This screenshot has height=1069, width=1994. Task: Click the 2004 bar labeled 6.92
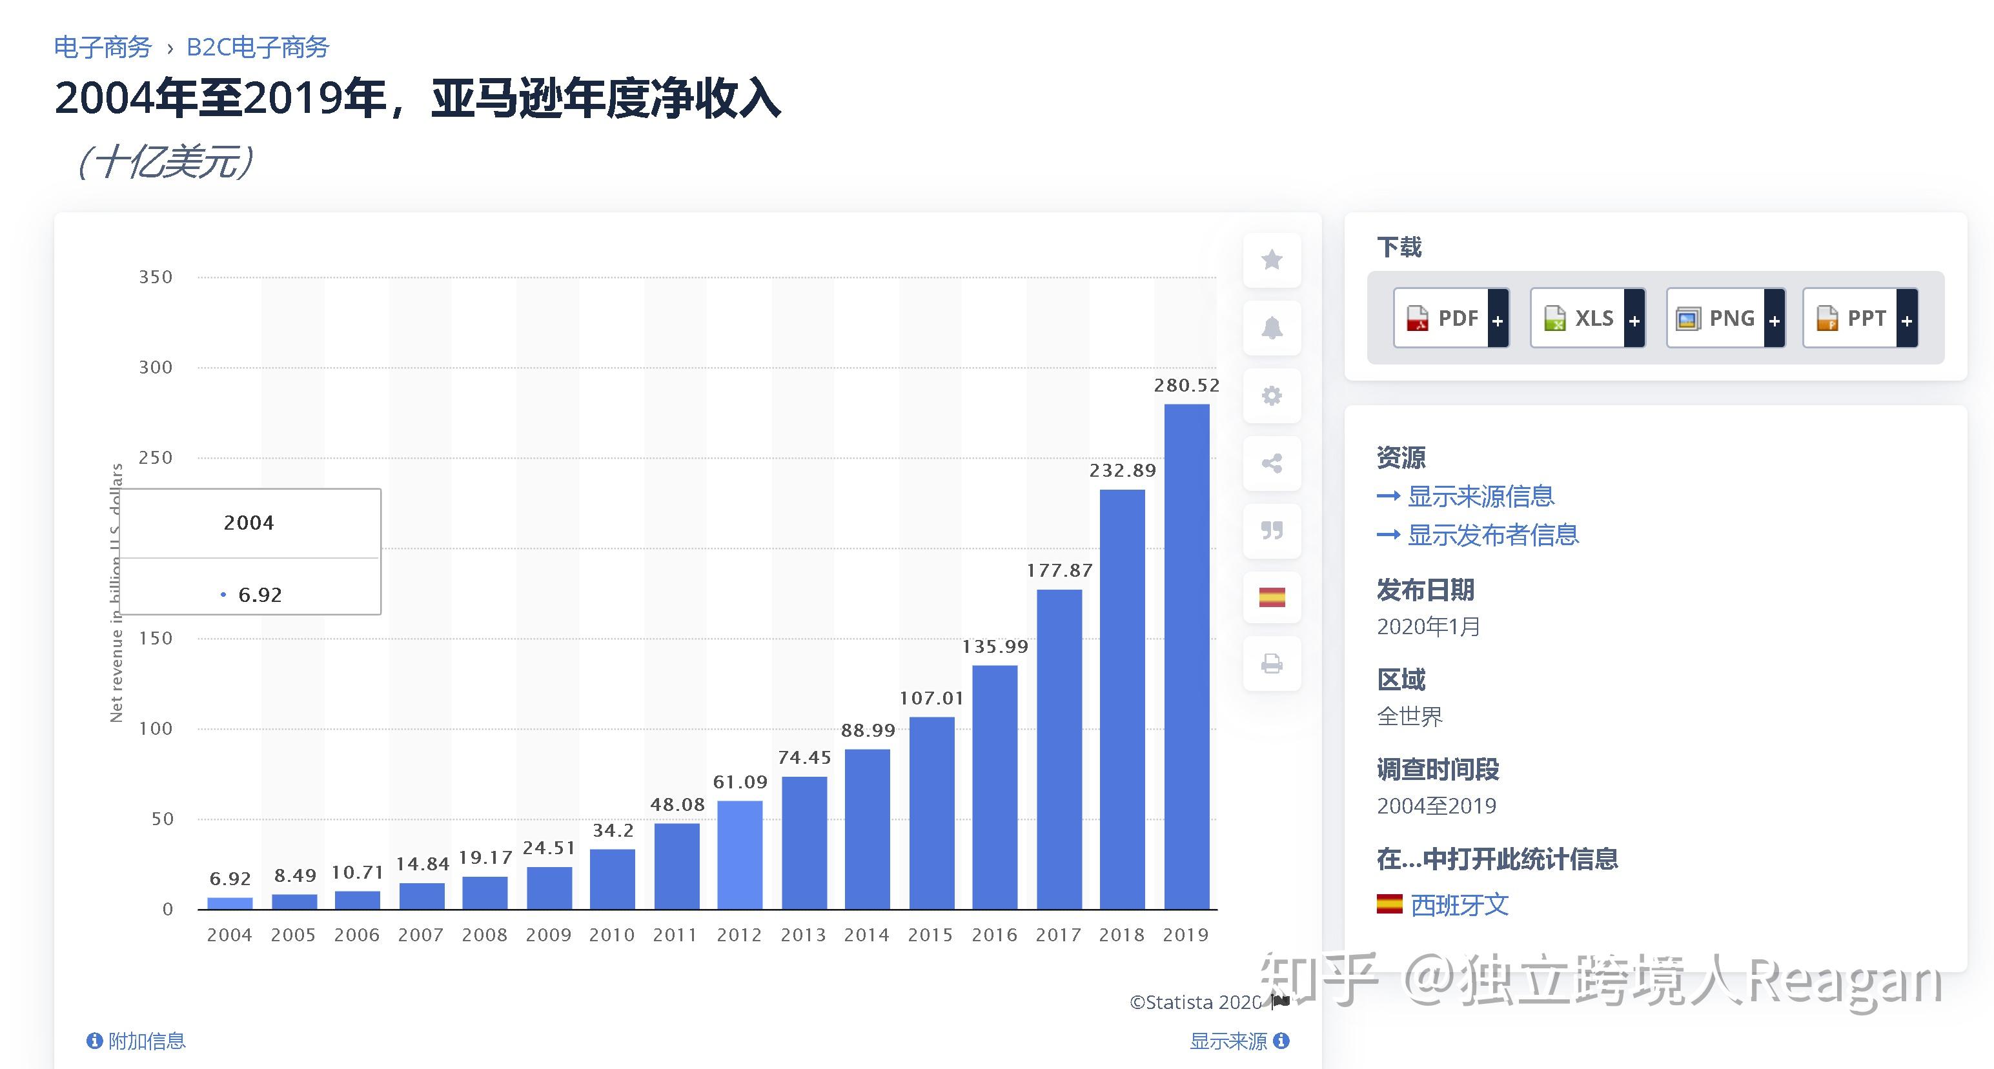(x=230, y=903)
